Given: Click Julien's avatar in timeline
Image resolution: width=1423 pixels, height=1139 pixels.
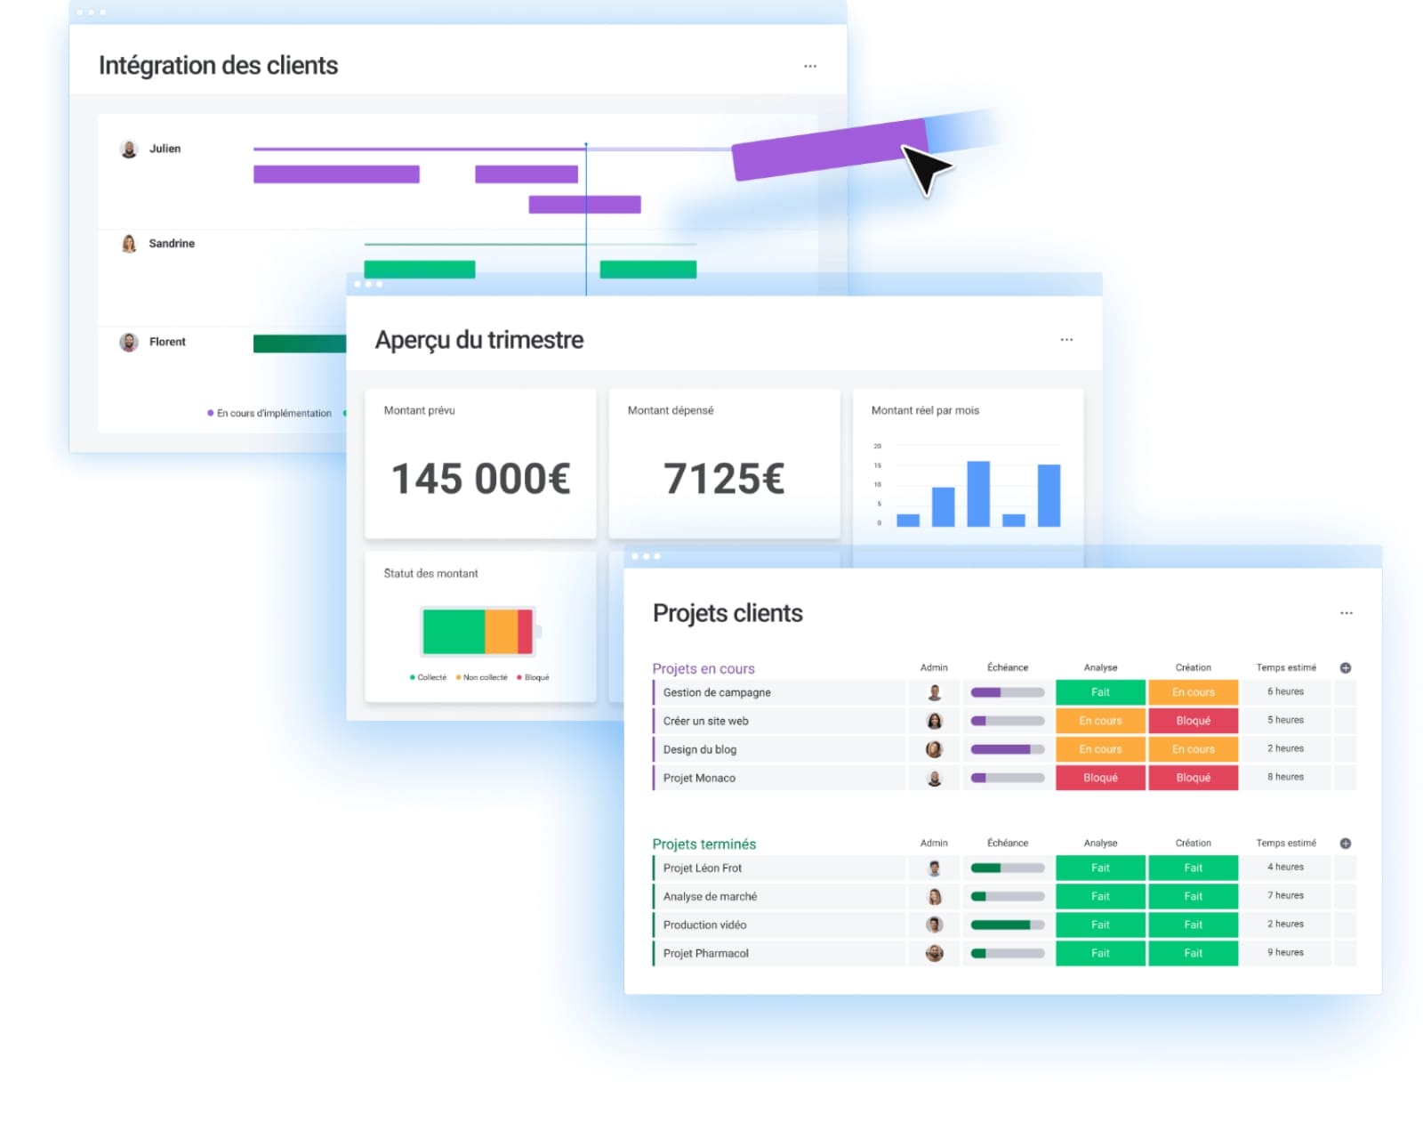Looking at the screenshot, I should tap(129, 149).
